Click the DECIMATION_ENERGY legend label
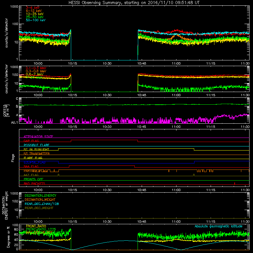The image size is (253, 253). pyautogui.click(x=40, y=195)
